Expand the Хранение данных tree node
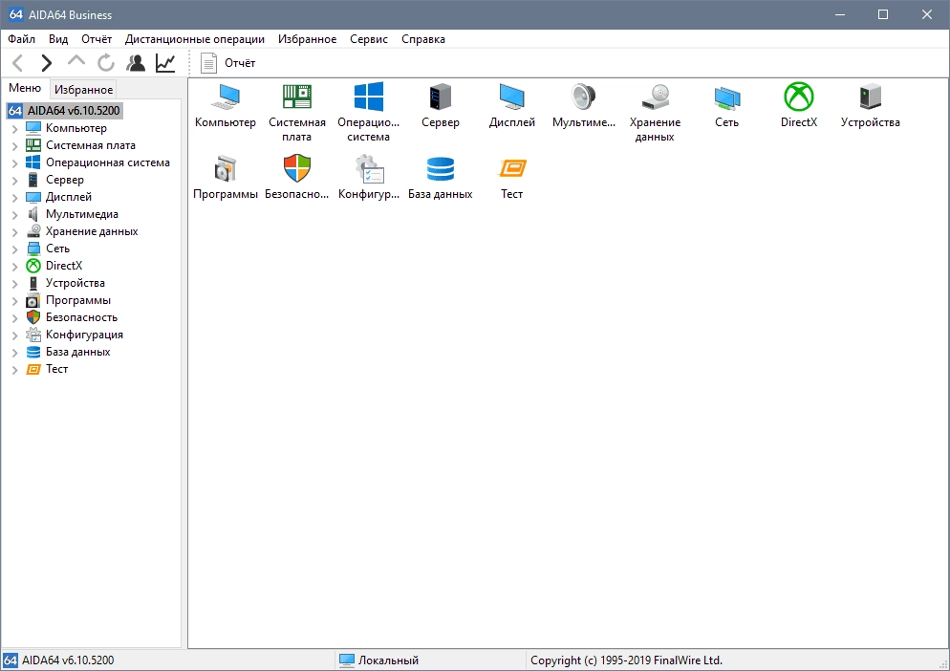The image size is (950, 671). (x=14, y=231)
